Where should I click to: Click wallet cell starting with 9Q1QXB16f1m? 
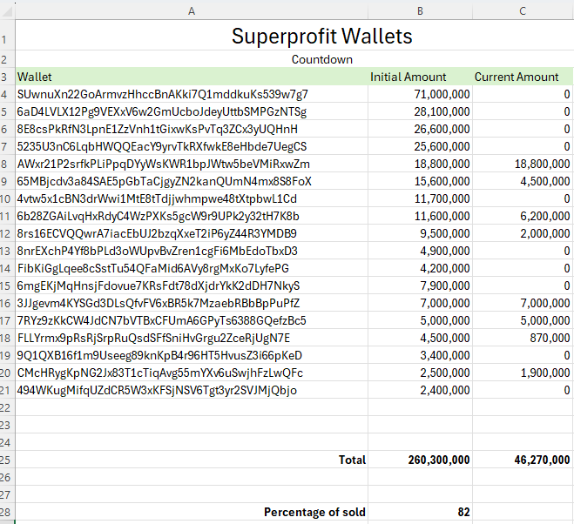coord(192,355)
